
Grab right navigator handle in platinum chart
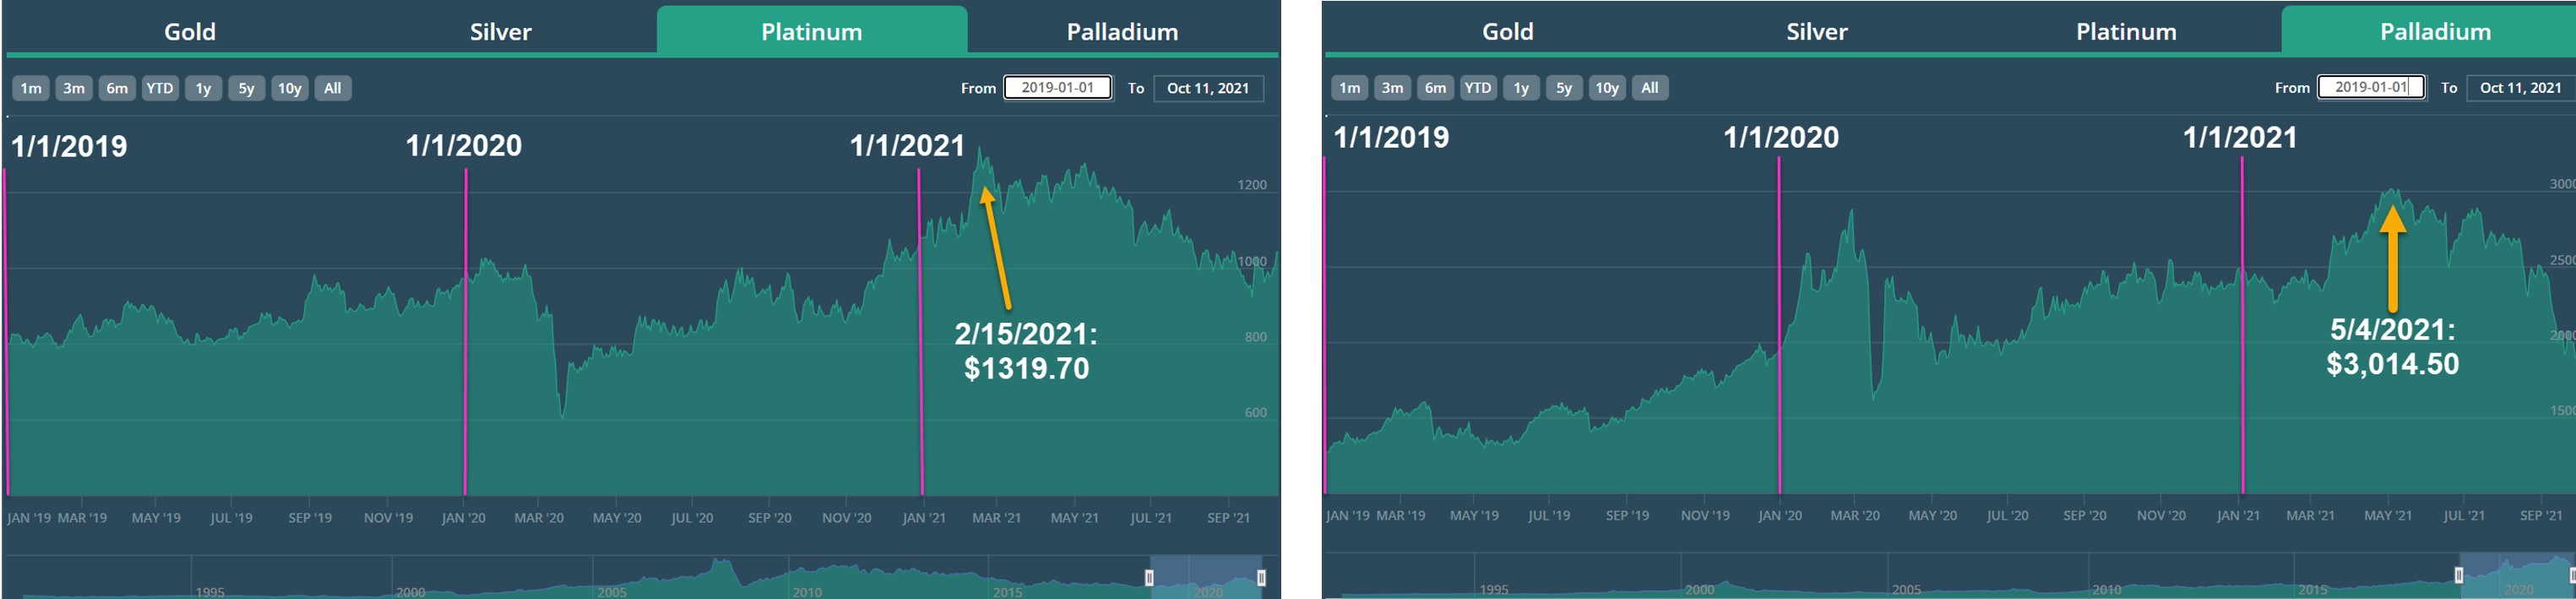(x=1261, y=578)
